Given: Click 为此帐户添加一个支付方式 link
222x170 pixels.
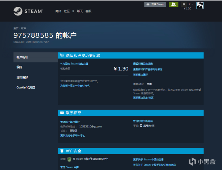Looking at the screenshot, I should pos(75,86).
